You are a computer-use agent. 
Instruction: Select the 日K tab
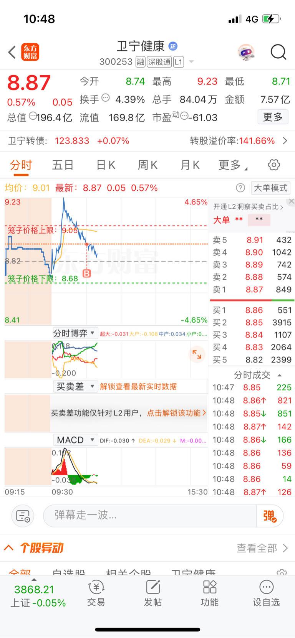pyautogui.click(x=106, y=165)
